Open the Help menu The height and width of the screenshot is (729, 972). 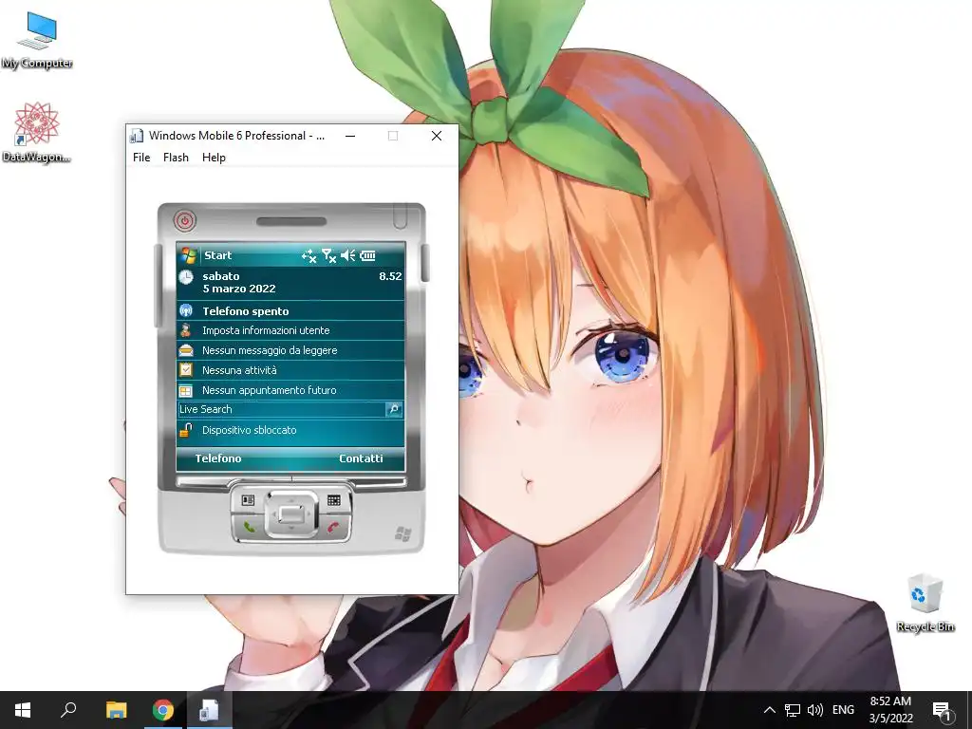(214, 158)
